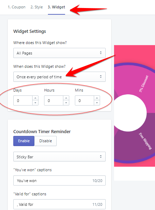Increase the Mins value with up arrow

[x=97, y=98]
